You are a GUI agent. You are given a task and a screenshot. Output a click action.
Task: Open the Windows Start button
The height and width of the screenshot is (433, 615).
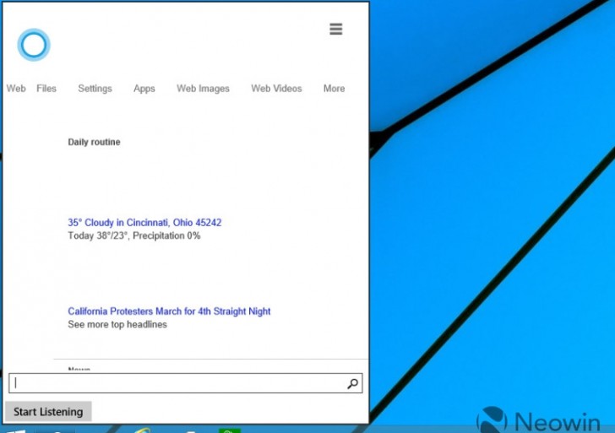pos(16,430)
